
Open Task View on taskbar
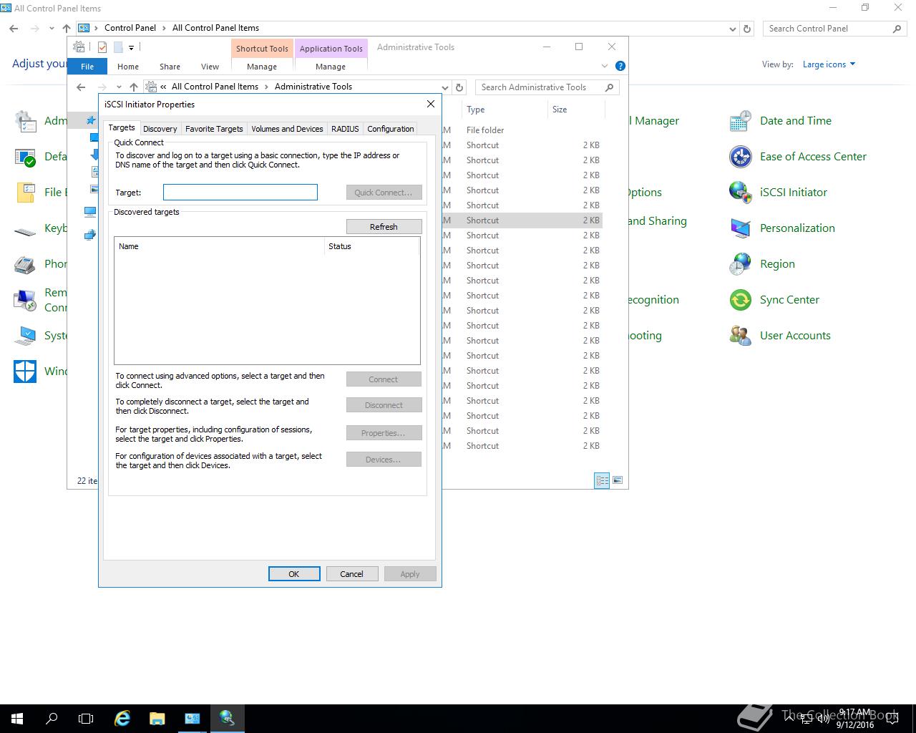(86, 719)
